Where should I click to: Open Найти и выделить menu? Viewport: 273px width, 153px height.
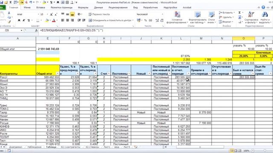pyautogui.click(x=265, y=17)
